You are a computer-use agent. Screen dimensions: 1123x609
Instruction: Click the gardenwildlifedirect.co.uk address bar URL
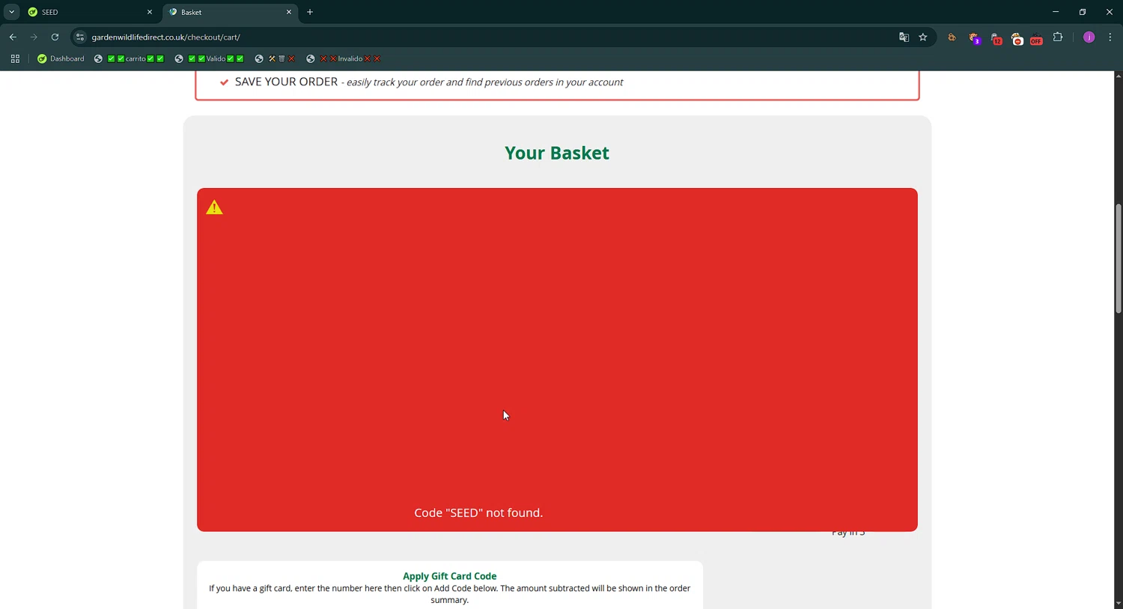[165, 37]
